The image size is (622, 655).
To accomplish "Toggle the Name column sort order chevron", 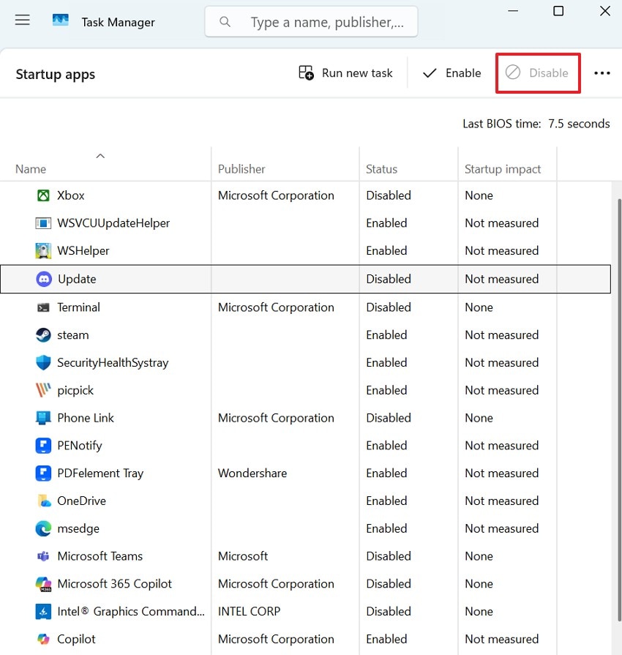I will (100, 155).
